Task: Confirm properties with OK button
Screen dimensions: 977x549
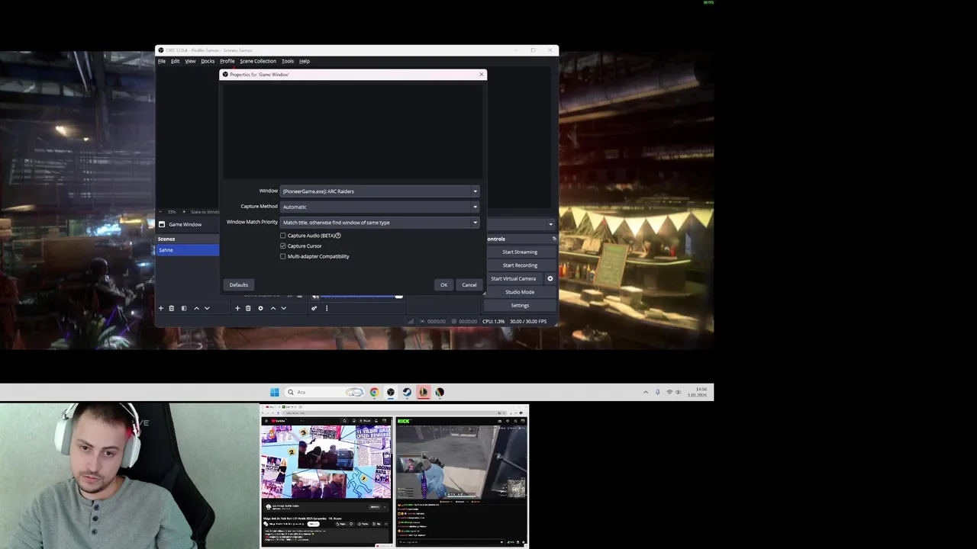Action: pos(443,285)
